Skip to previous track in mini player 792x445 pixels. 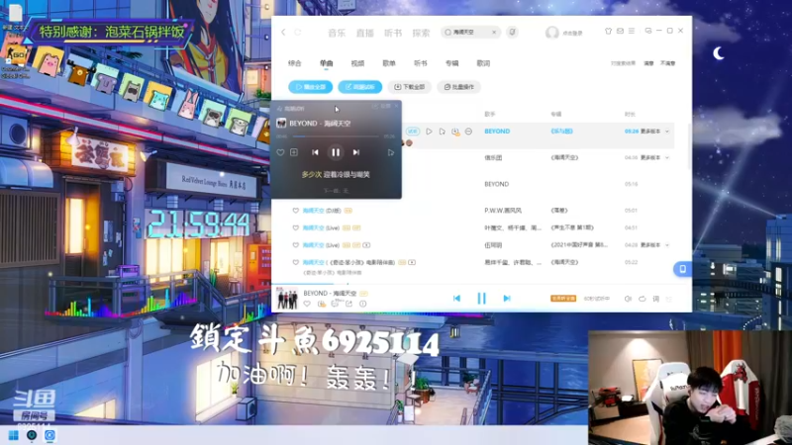[x=315, y=152]
